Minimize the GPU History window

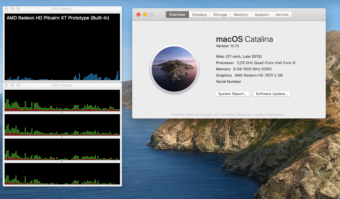(x=12, y=9)
